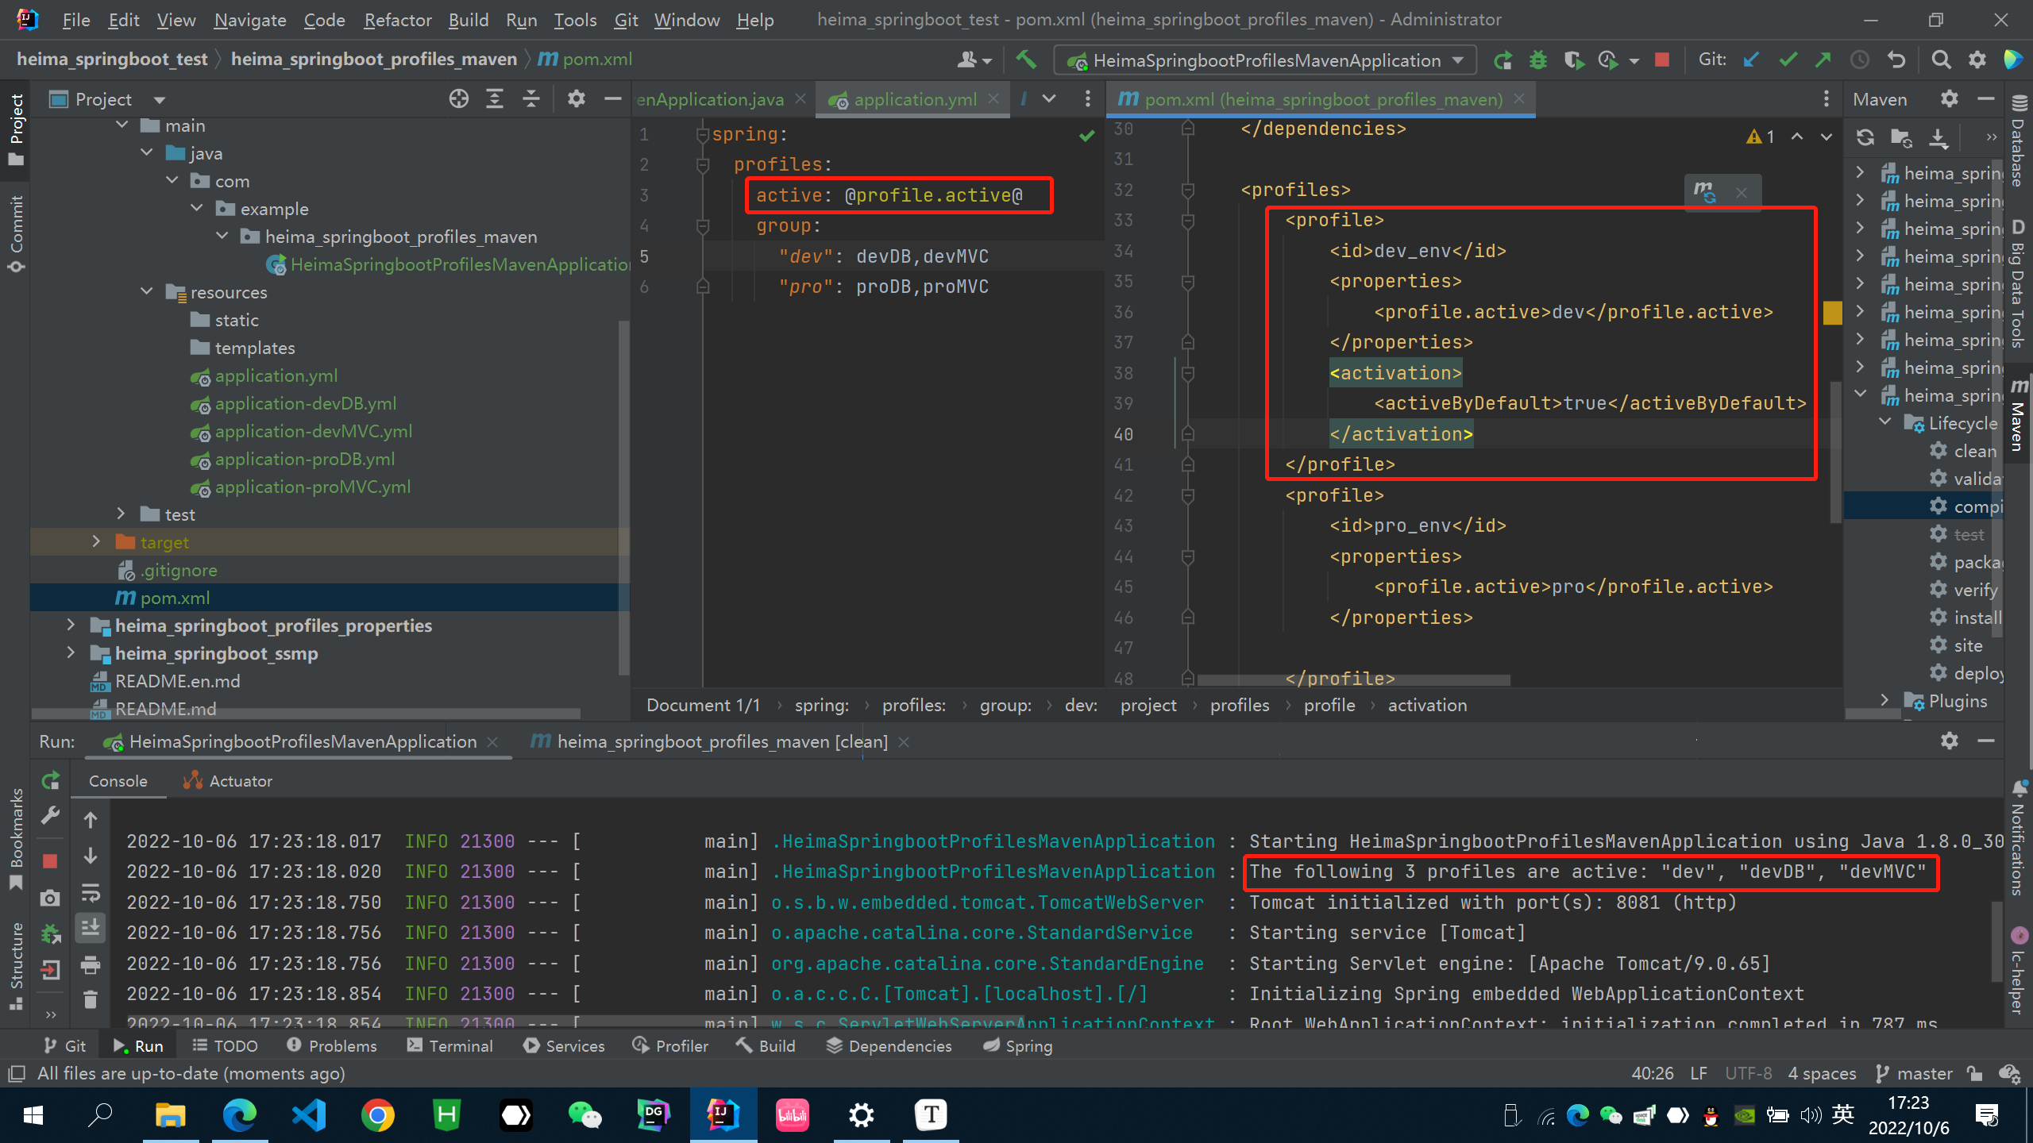Image resolution: width=2033 pixels, height=1143 pixels.
Task: Click the Build project hammer icon
Action: pos(1026,60)
